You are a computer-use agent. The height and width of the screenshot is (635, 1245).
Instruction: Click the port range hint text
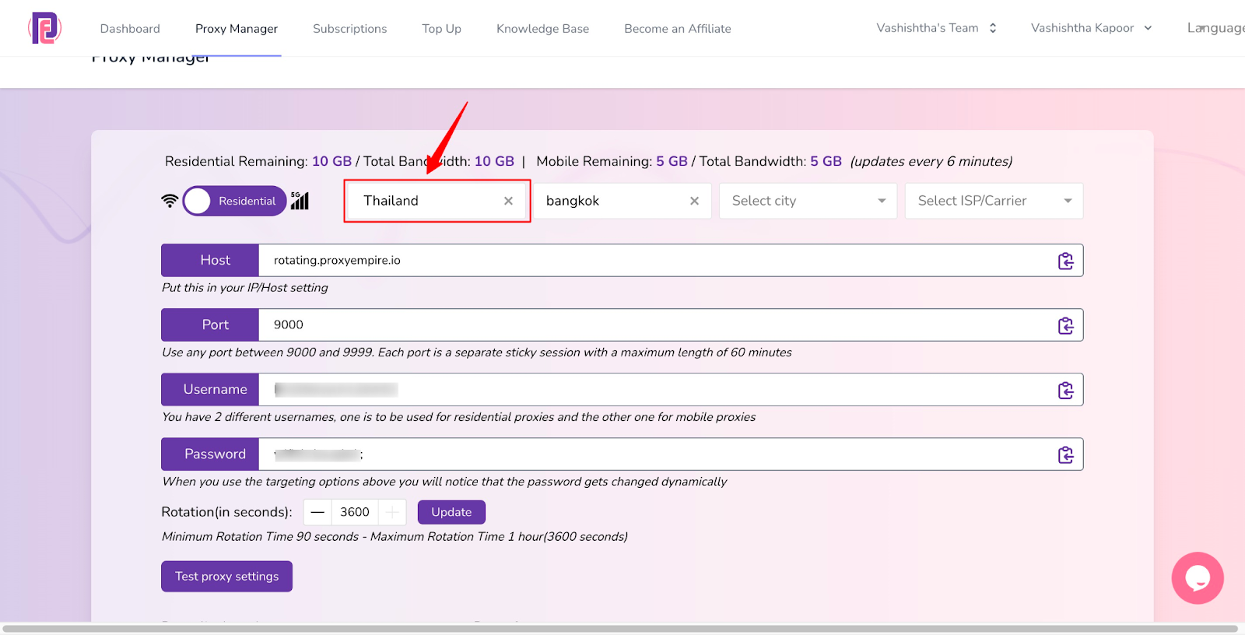click(x=477, y=353)
